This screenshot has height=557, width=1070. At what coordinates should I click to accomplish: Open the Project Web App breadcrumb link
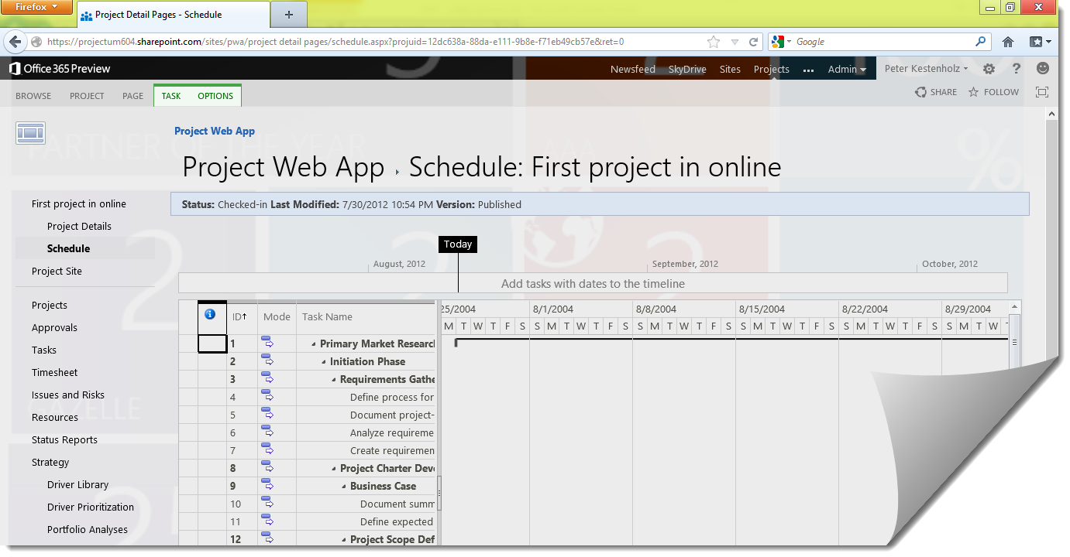(x=215, y=131)
